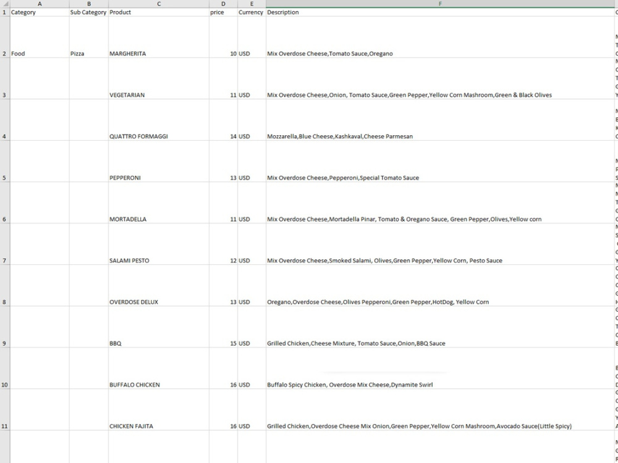Click the 'Description' header cell

[x=440, y=12]
